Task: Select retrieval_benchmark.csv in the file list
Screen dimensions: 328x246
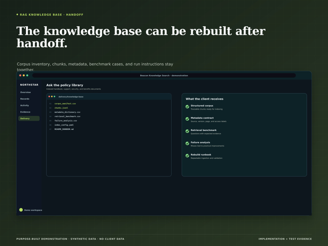Action: [x=67, y=116]
